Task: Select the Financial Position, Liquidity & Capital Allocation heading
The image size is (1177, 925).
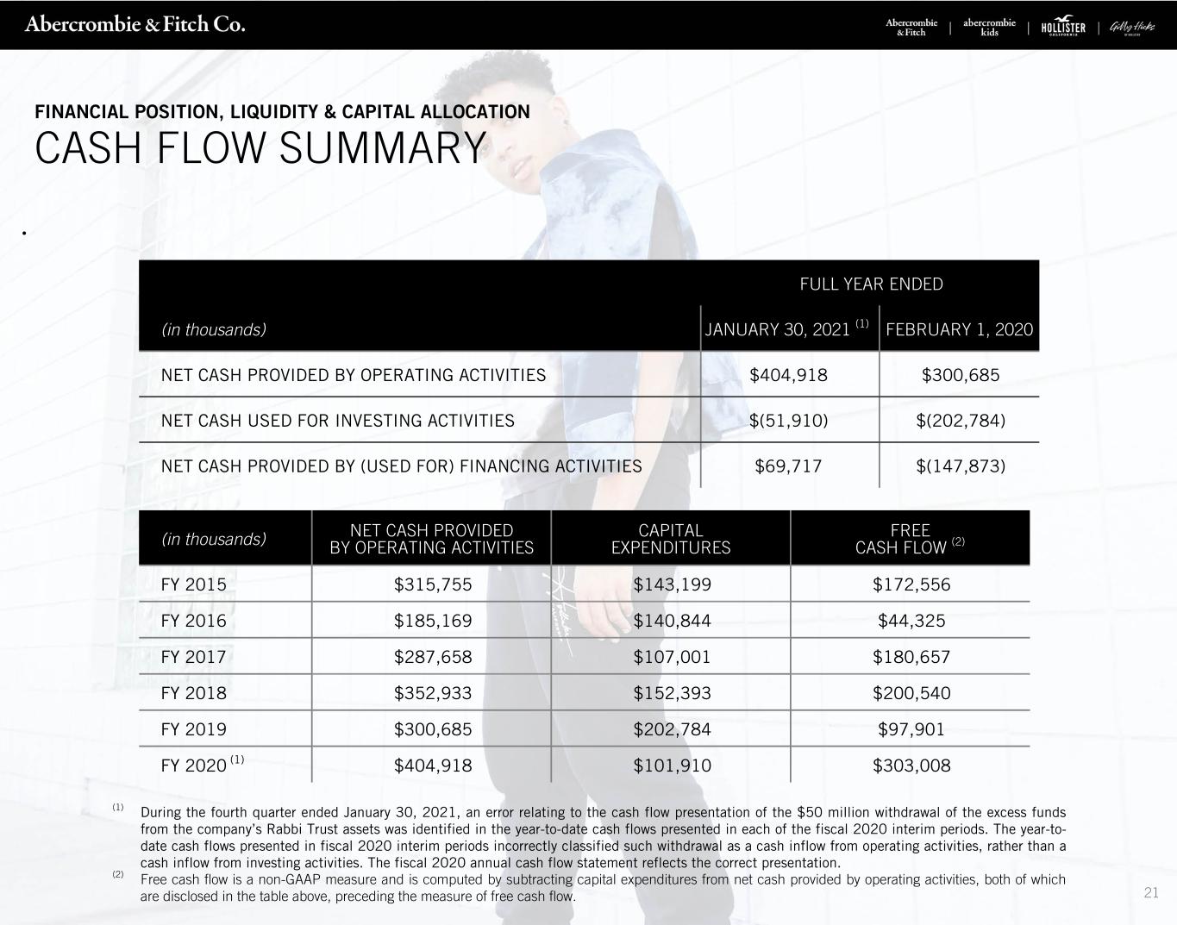Action: (282, 112)
